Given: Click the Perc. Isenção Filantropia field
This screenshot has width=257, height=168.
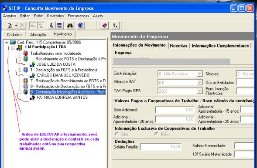Looking at the screenshot, I should tap(245, 91).
